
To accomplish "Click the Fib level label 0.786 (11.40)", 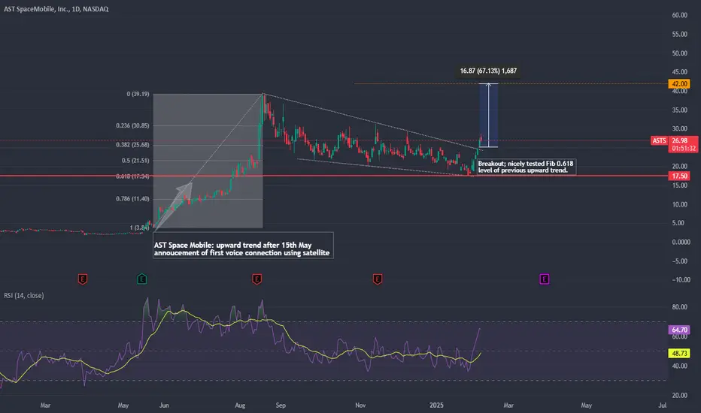I will 133,199.
